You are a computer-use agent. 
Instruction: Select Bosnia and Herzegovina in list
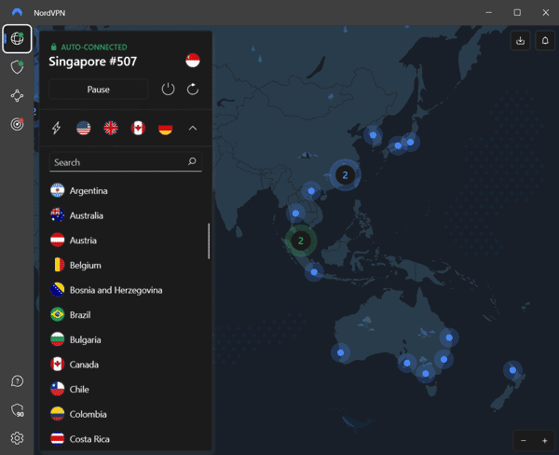126,290
